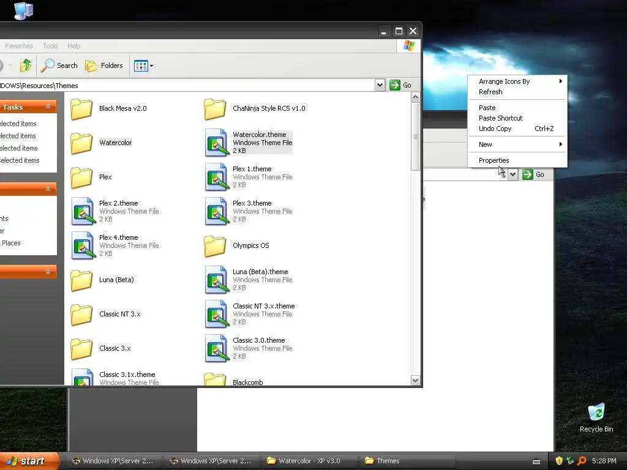Click the keyboard icon on taskbar
Image resolution: width=627 pixels, height=470 pixels.
(536, 461)
